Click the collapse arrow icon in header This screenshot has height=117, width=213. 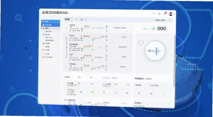[154, 14]
